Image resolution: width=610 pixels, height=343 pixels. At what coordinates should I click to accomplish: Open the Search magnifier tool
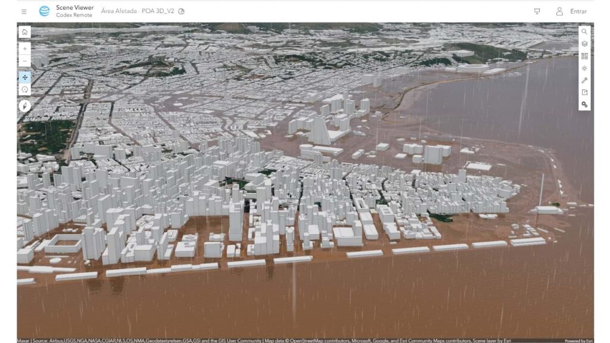coord(584,32)
